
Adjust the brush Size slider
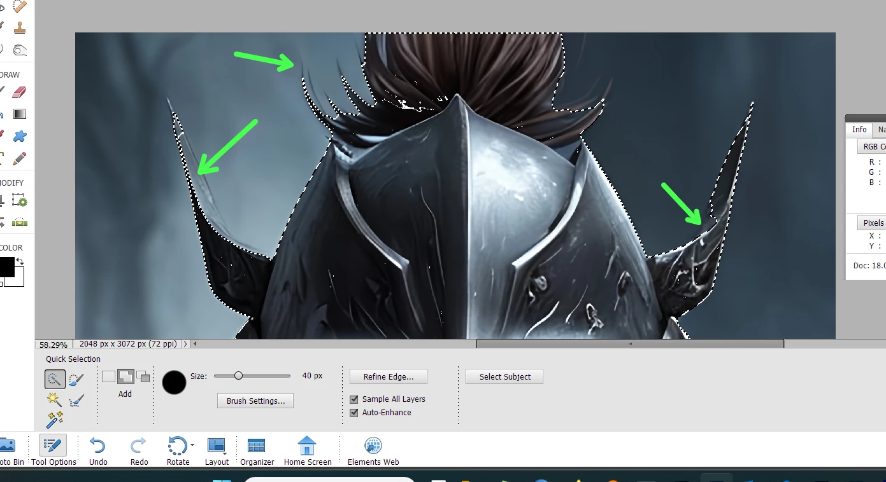tap(238, 376)
